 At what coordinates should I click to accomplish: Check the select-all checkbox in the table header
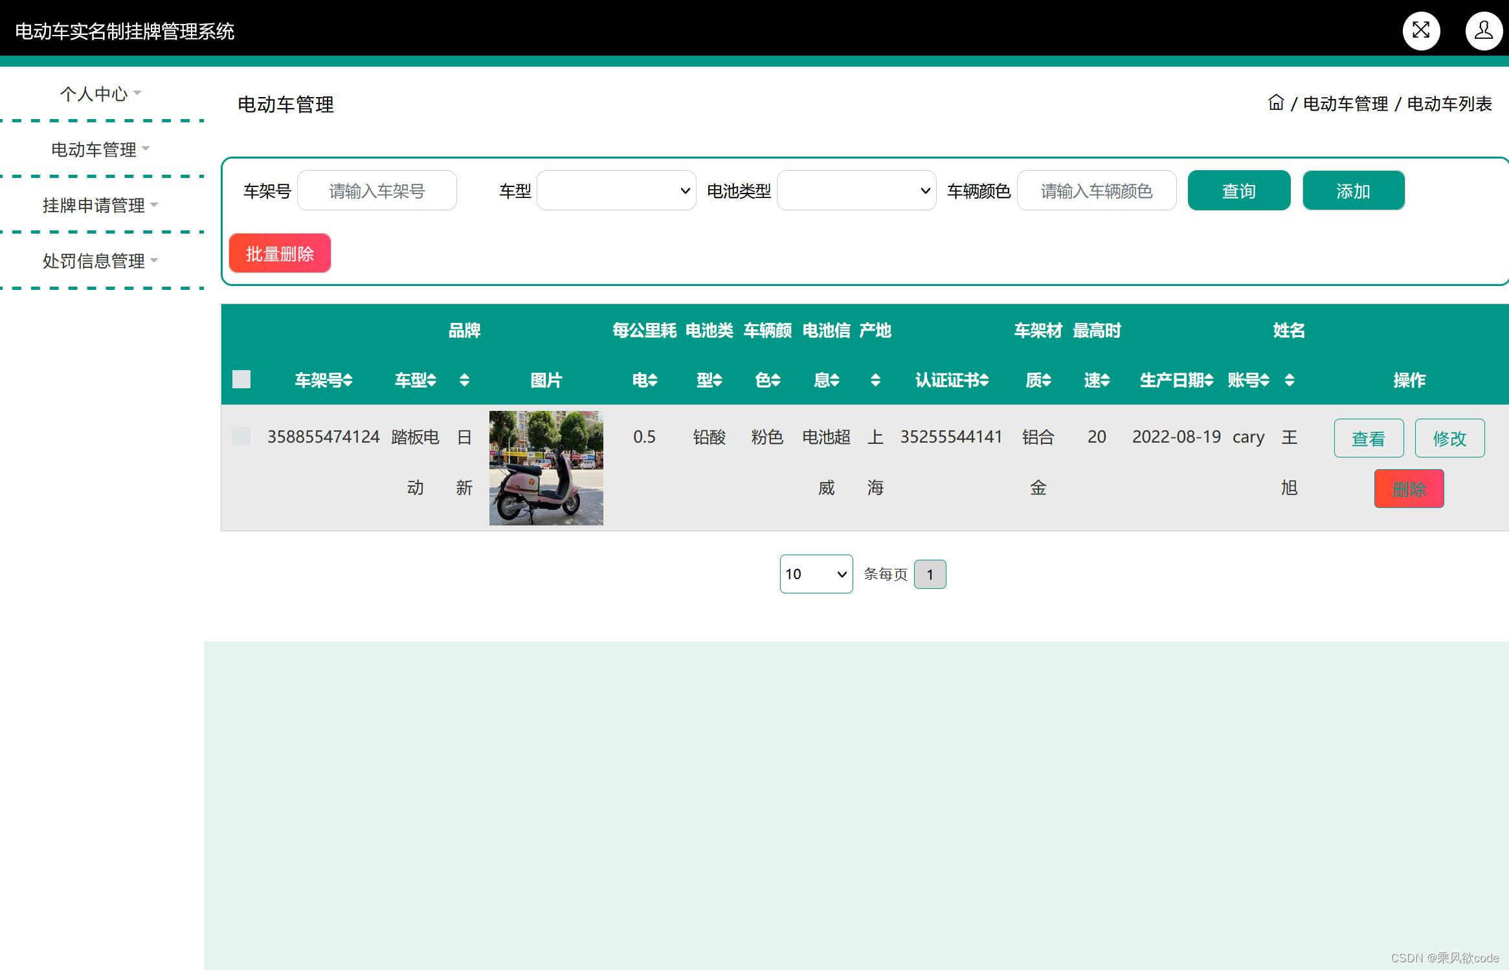[241, 380]
